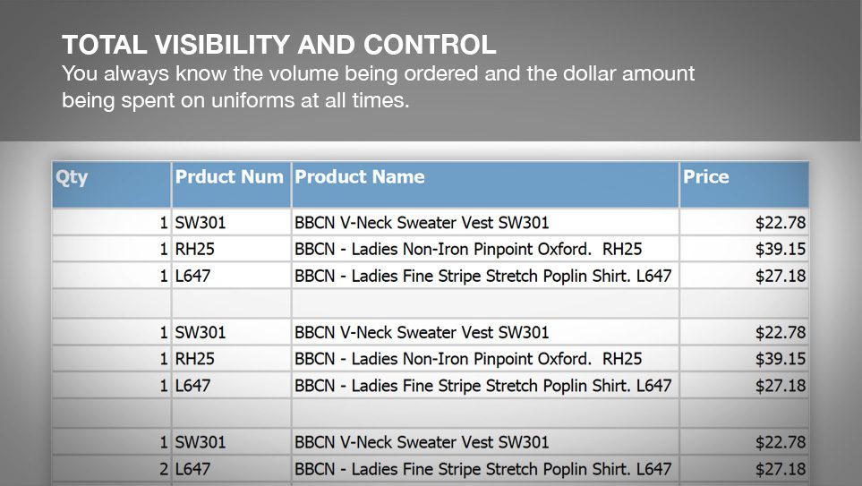Select the first $22.78 price cell

[x=744, y=223]
